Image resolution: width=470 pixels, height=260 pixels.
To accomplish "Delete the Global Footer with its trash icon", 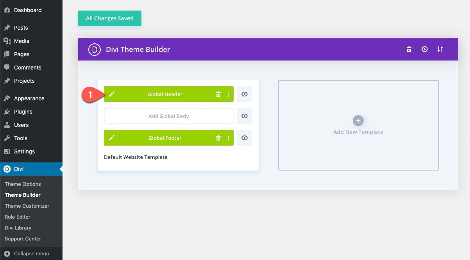I will point(218,138).
